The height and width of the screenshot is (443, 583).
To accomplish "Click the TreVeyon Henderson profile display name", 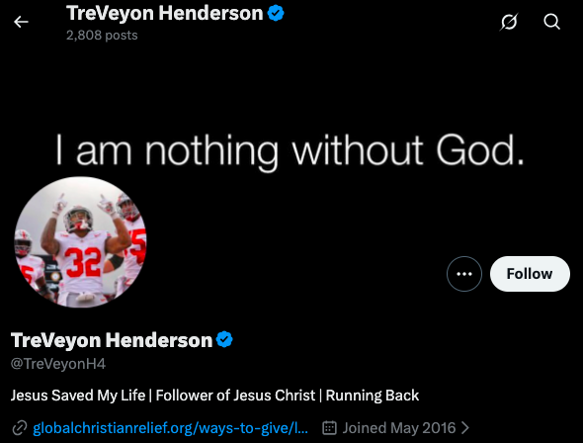I will [x=112, y=340].
